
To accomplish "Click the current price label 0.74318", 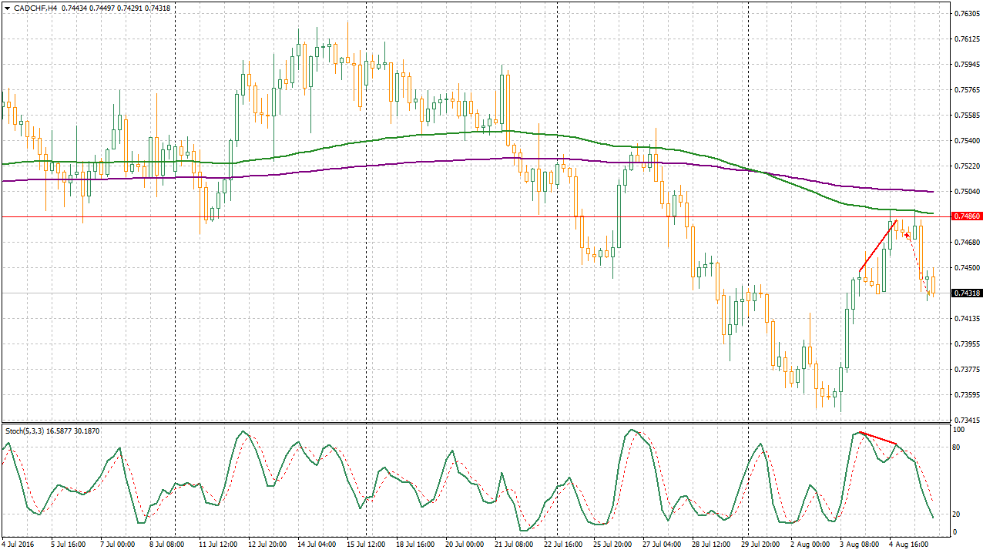I will click(x=967, y=293).
